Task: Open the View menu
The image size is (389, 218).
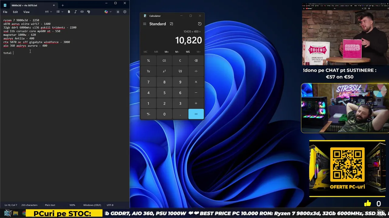Action: pos(26,12)
